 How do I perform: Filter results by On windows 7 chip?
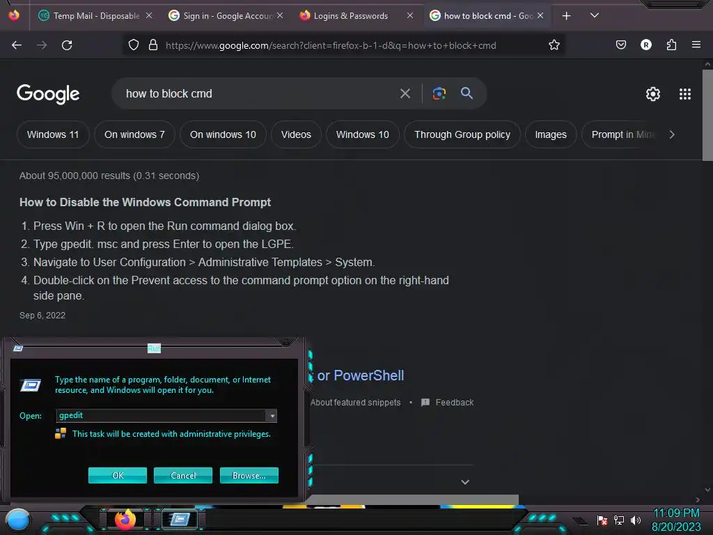134,134
